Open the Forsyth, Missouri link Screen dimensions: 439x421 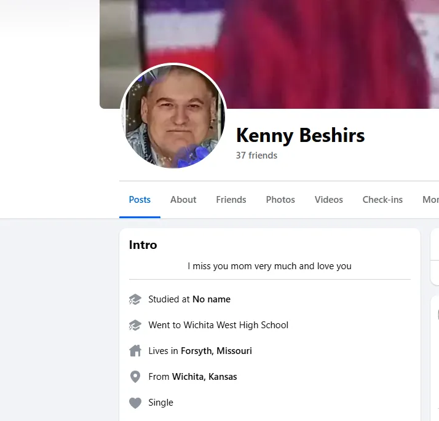[x=216, y=351]
